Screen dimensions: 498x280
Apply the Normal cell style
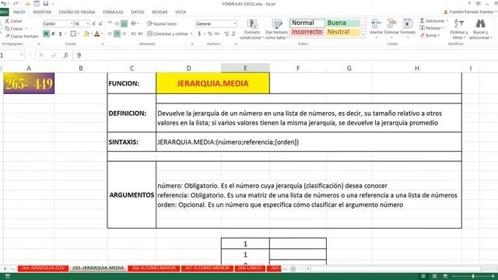[x=307, y=23]
